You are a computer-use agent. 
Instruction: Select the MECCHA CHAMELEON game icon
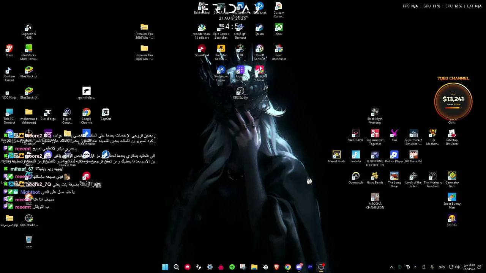click(375, 201)
